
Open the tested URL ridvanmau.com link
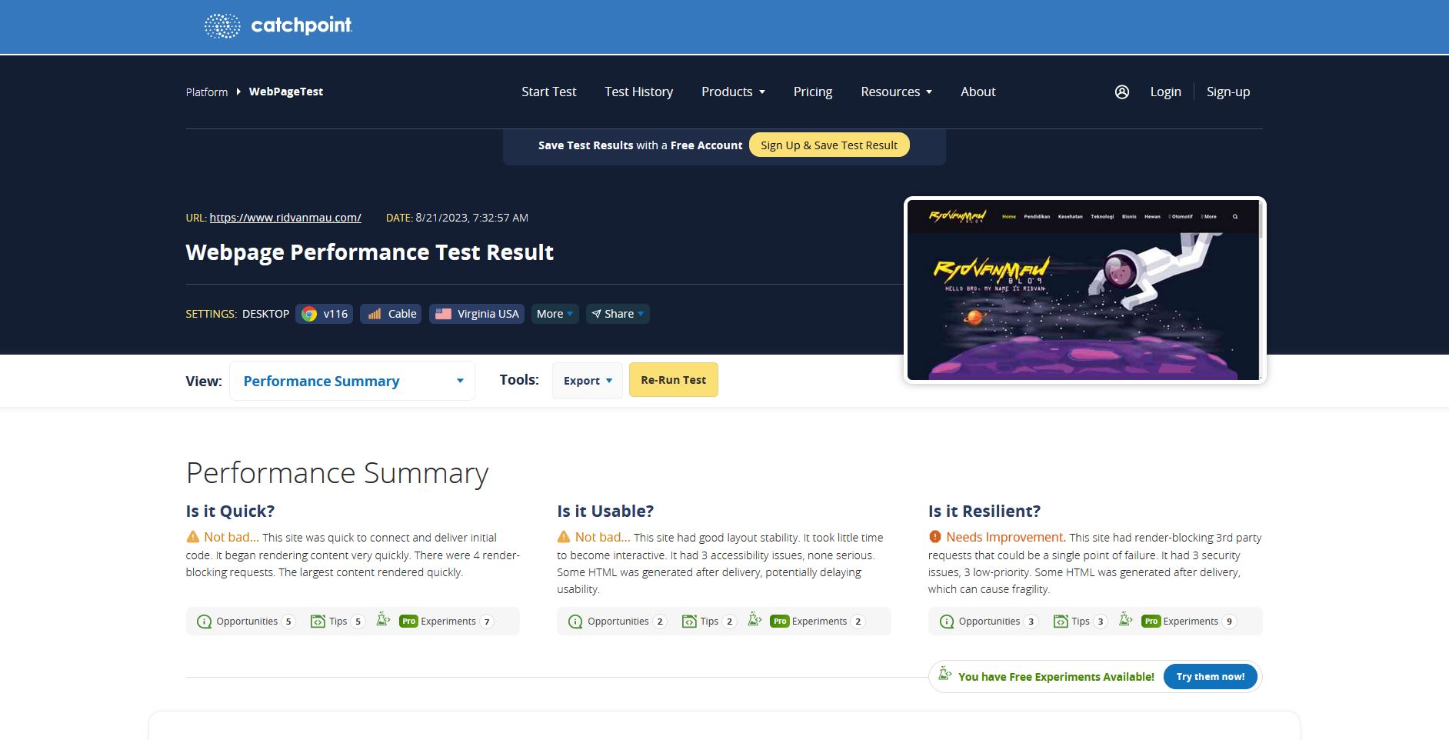(285, 218)
